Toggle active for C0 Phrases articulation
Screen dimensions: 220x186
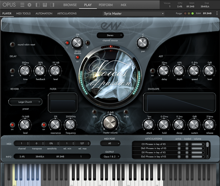click(179, 144)
